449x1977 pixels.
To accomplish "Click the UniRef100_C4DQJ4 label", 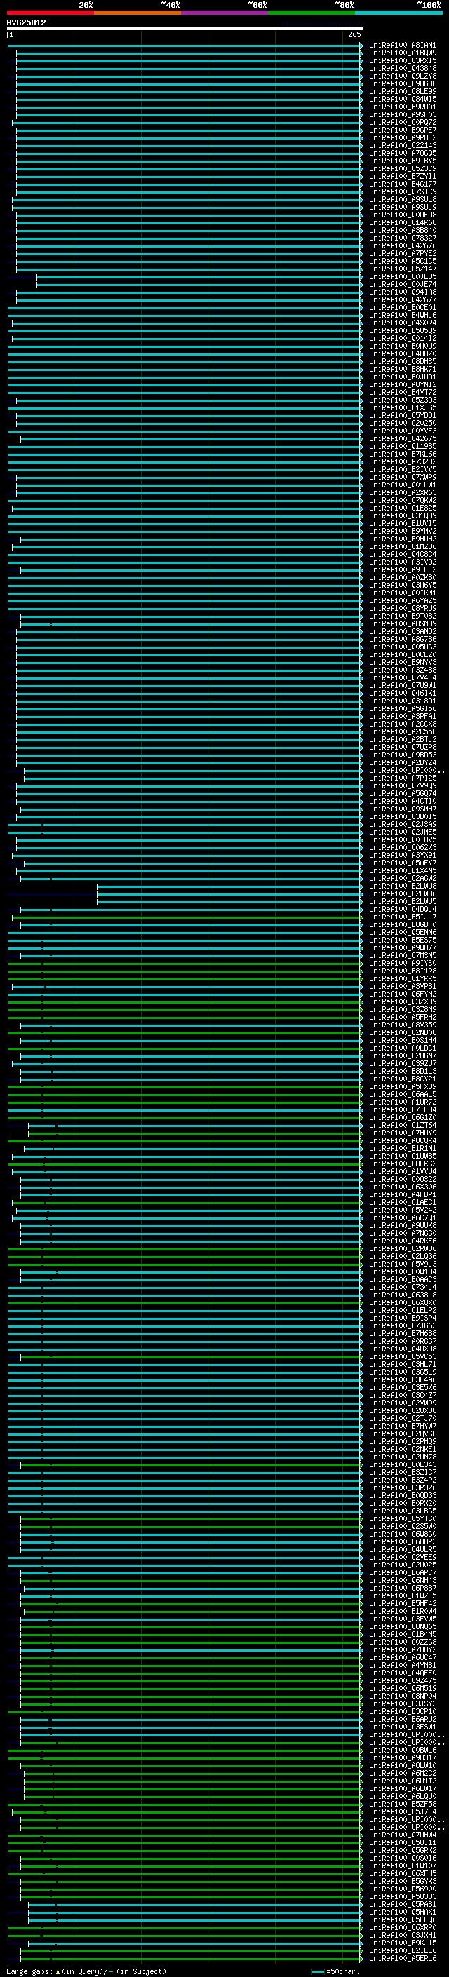I will point(402,910).
